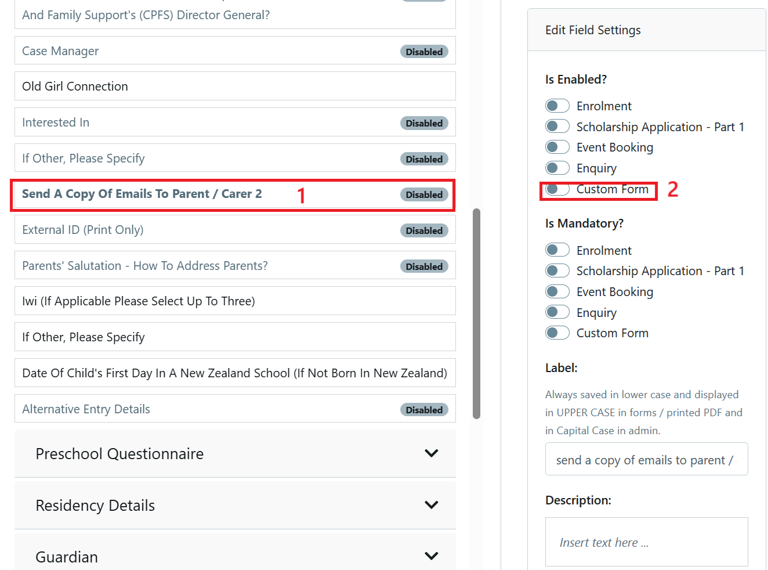This screenshot has width=768, height=570.
Task: Toggle Scholarship Application - Part 1 under Is Enabled
Action: click(x=557, y=126)
